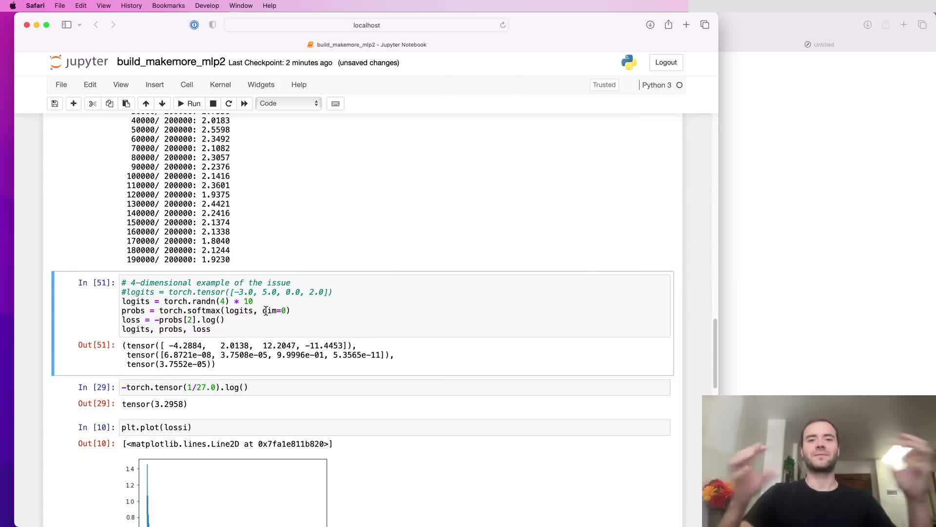
Task: Click the Run button
Action: coord(189,103)
